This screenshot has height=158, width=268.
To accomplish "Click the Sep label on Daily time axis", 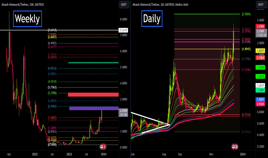I will pyautogui.click(x=180, y=154).
